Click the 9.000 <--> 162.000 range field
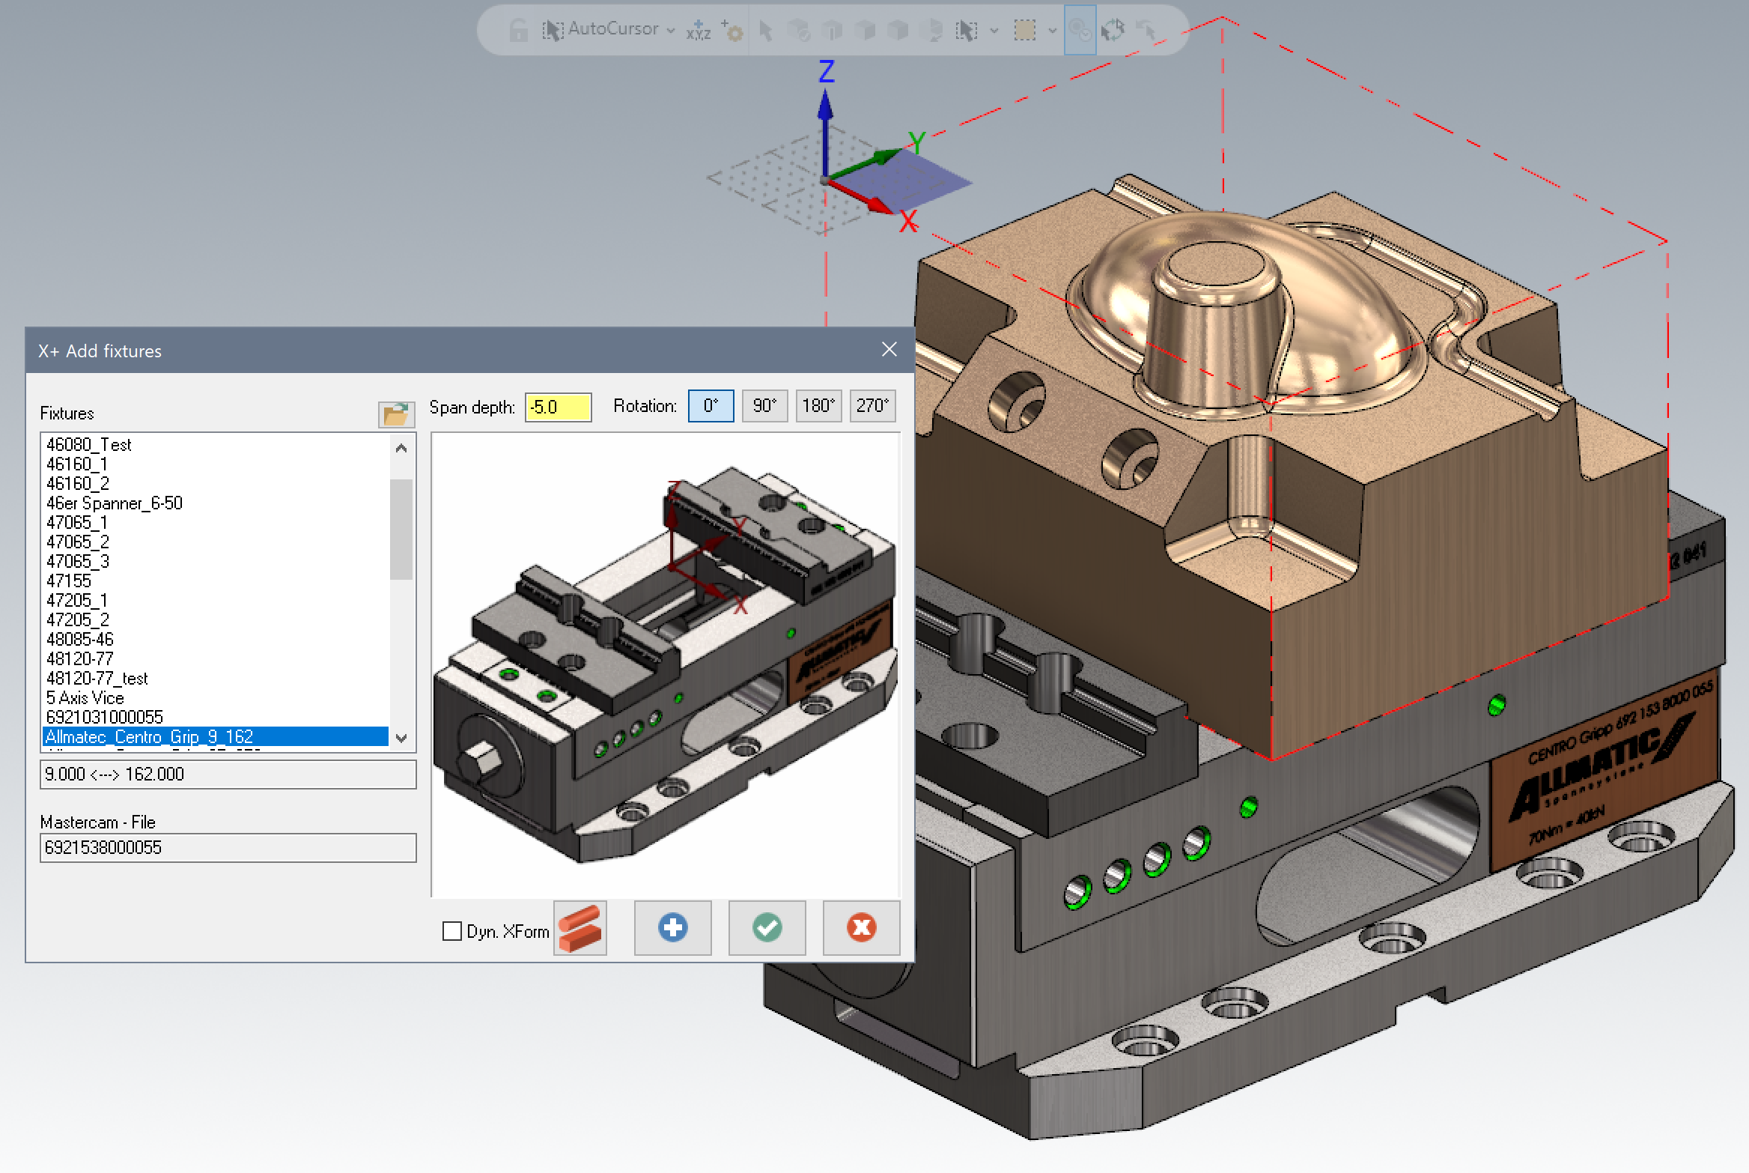This screenshot has width=1749, height=1173. click(228, 775)
